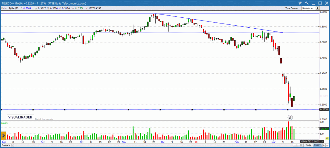The image size is (330, 148).
Task: Zoom in with the plus button
Action: coord(324,145)
